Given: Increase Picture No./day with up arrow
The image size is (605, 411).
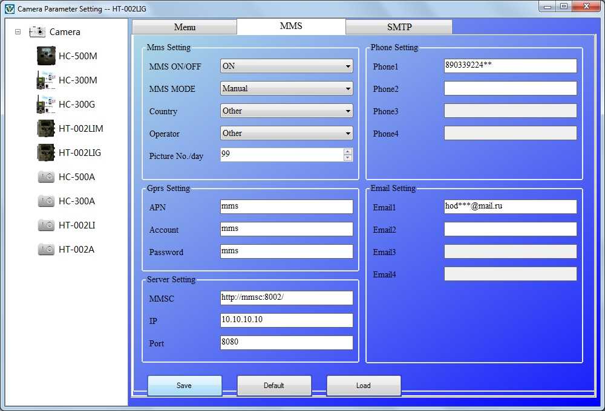Looking at the screenshot, I should (347, 152).
